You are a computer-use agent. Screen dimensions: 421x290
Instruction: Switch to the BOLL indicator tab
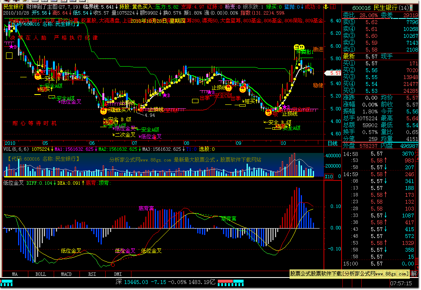coord(41,274)
